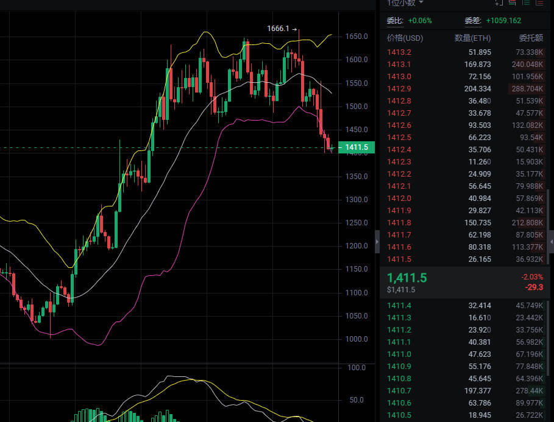Viewport: 554px width, 422px height.
Task: Switch order book to green bids-only view
Action: point(525,3)
